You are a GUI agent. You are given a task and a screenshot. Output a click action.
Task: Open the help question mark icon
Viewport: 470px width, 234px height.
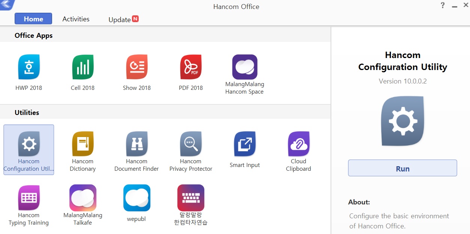click(443, 5)
